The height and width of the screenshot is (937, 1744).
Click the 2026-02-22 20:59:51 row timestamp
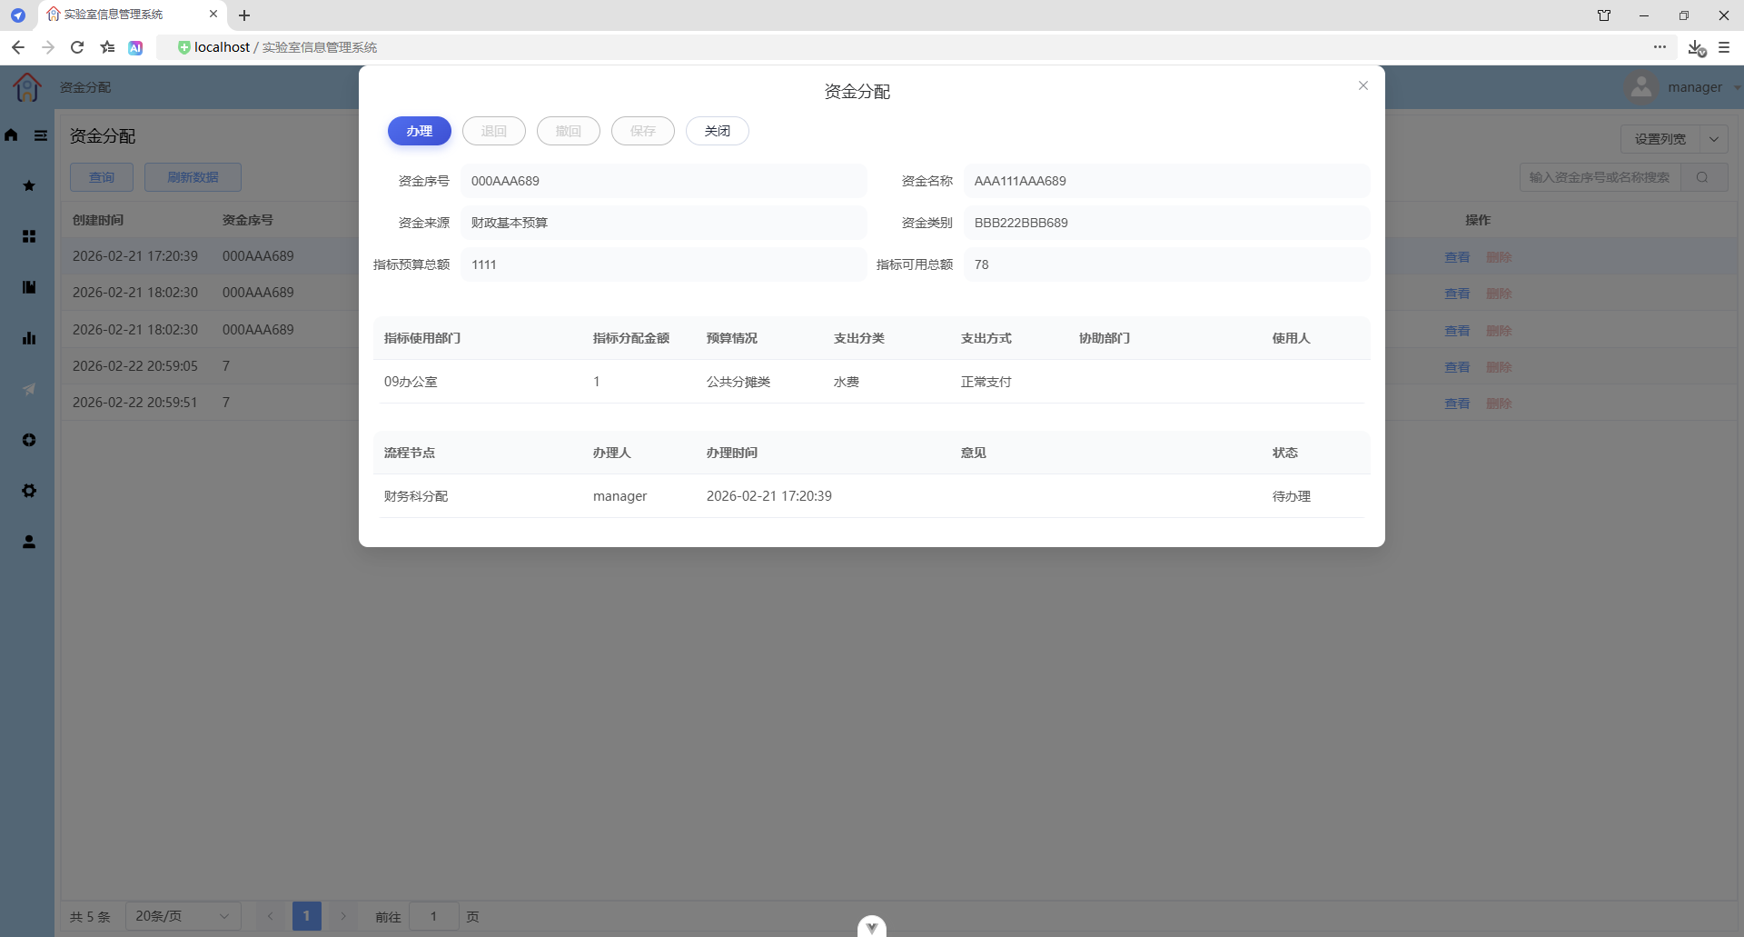pyautogui.click(x=134, y=403)
